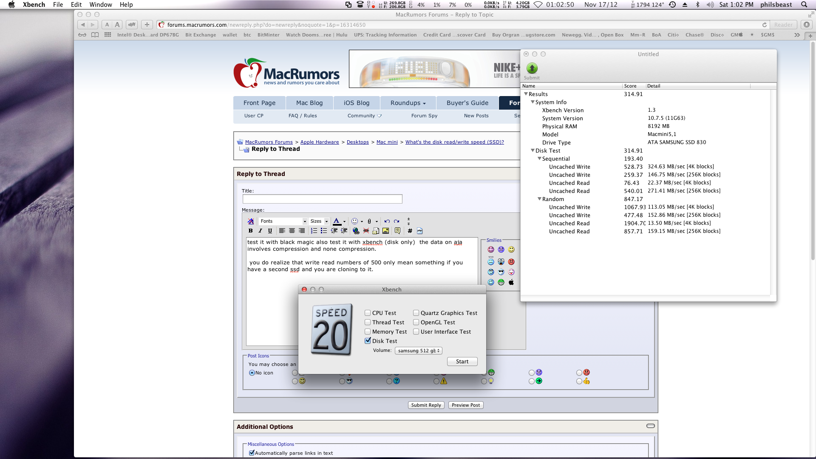
Task: Toggle underline formatting in message editor
Action: (x=270, y=231)
